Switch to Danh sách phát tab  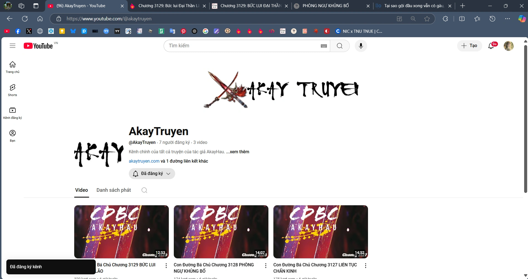[114, 190]
